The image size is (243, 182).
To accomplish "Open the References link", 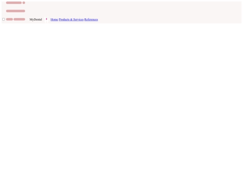I will coord(91,19).
